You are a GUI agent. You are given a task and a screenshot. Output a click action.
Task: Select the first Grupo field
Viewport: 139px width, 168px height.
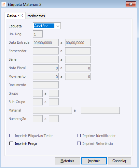click(x=38, y=93)
